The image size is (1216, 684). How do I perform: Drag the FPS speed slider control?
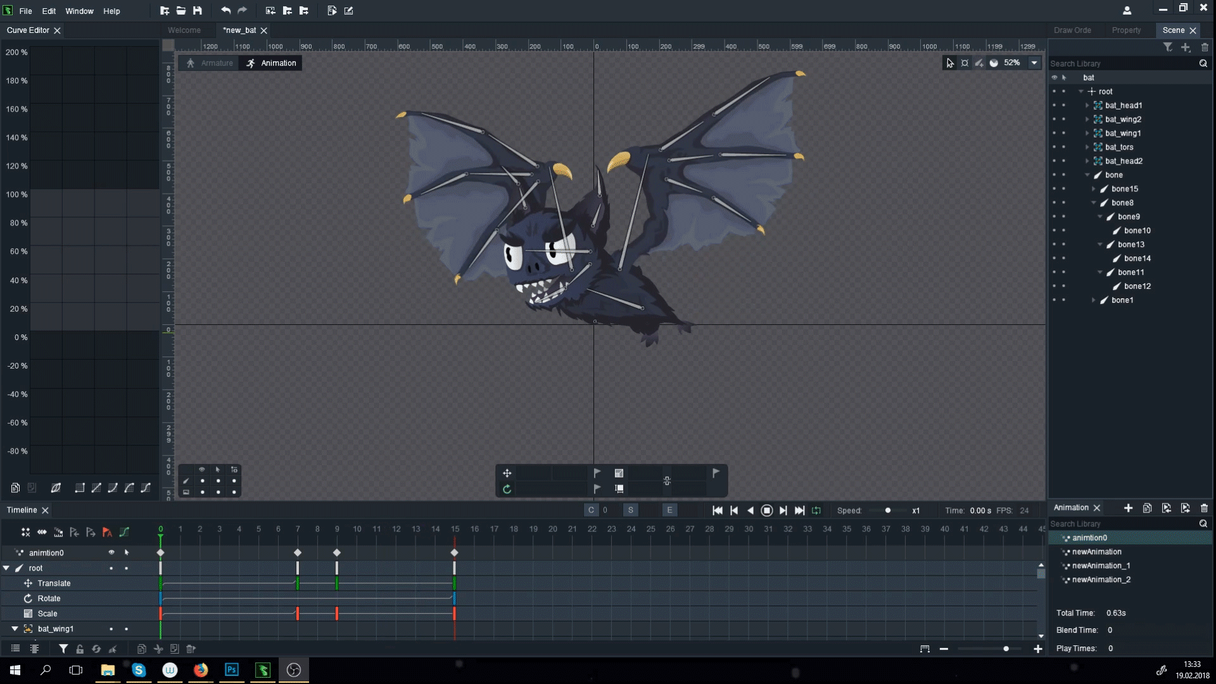[887, 509]
